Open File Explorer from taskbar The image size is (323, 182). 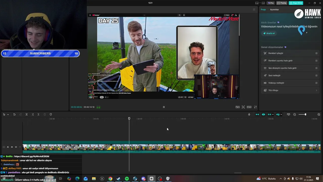coord(94,179)
